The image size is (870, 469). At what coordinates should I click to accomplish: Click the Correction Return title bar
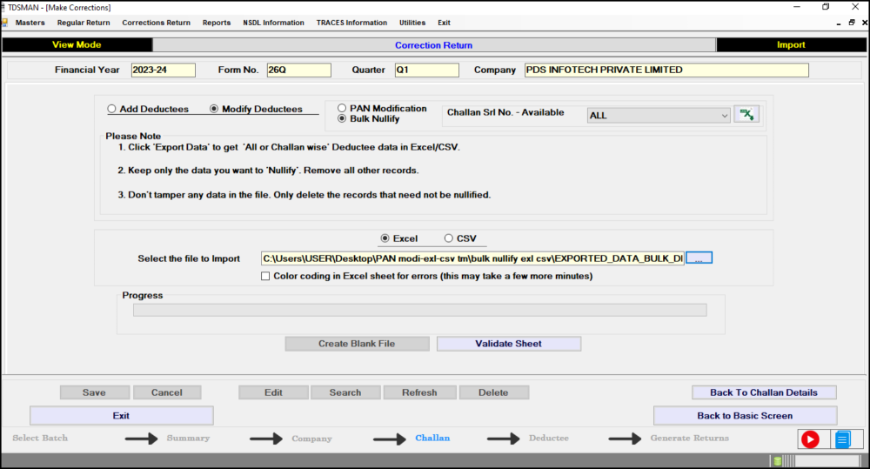[434, 45]
